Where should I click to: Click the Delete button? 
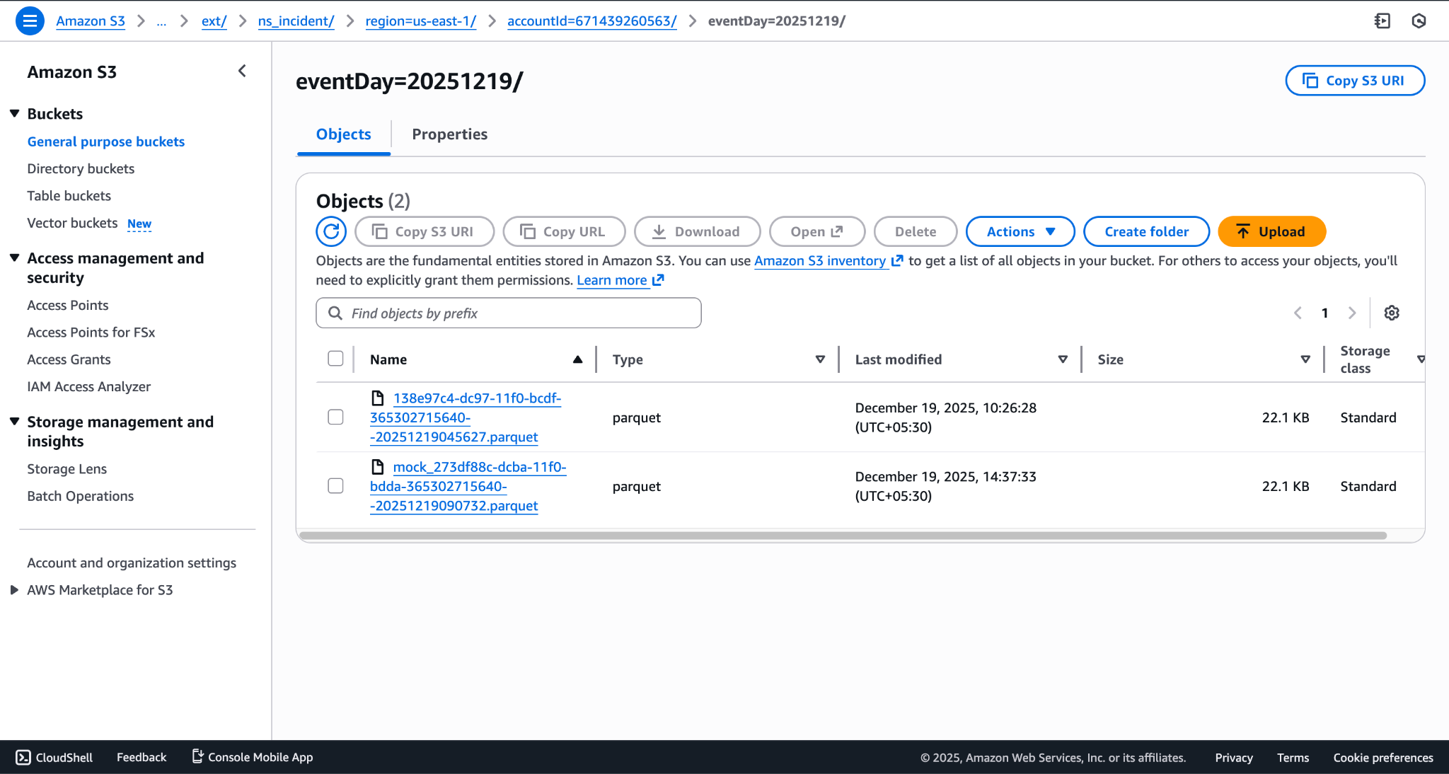(x=916, y=231)
